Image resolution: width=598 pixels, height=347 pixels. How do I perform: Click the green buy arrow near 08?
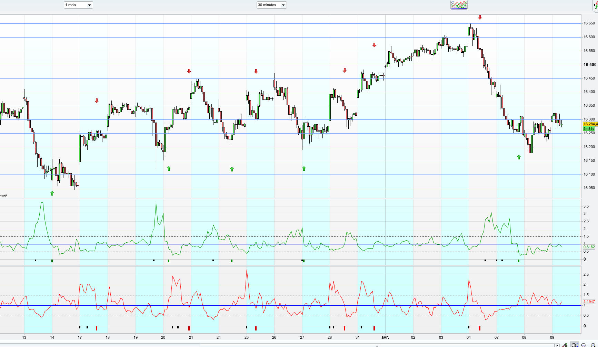tap(519, 157)
